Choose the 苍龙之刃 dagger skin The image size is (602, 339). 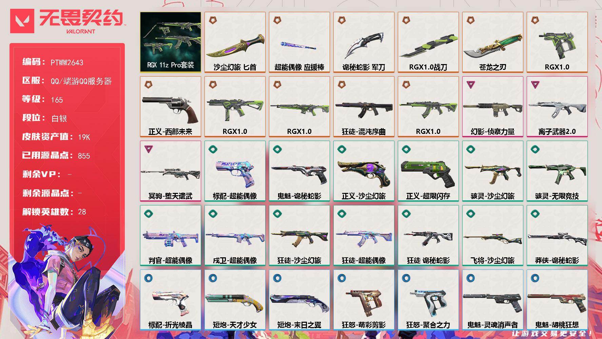[x=493, y=42]
